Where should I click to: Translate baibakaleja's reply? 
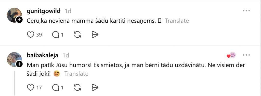(x=76, y=74)
